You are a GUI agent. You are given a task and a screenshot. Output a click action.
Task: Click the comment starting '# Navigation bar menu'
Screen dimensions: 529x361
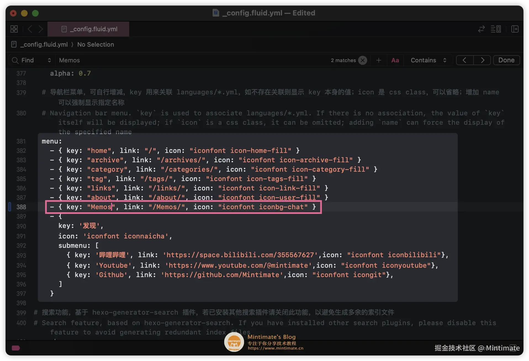point(273,122)
